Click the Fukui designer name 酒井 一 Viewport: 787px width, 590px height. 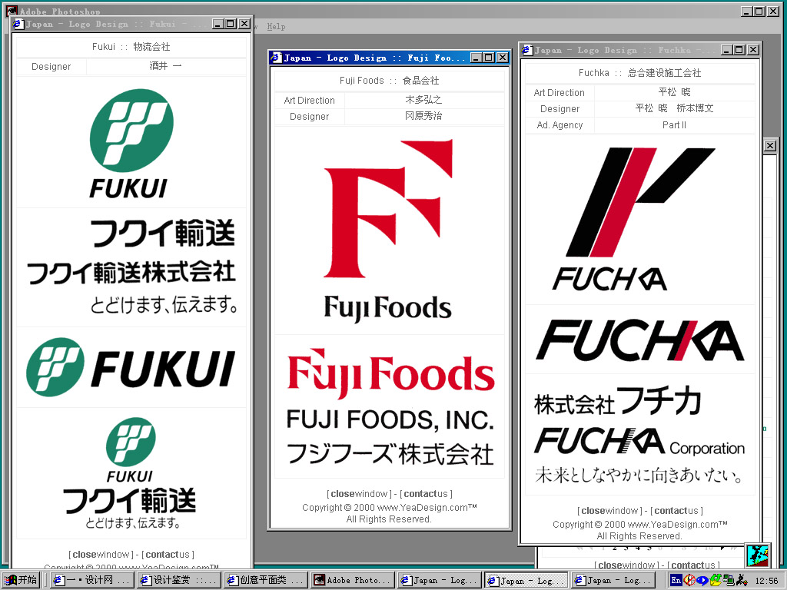tap(166, 66)
